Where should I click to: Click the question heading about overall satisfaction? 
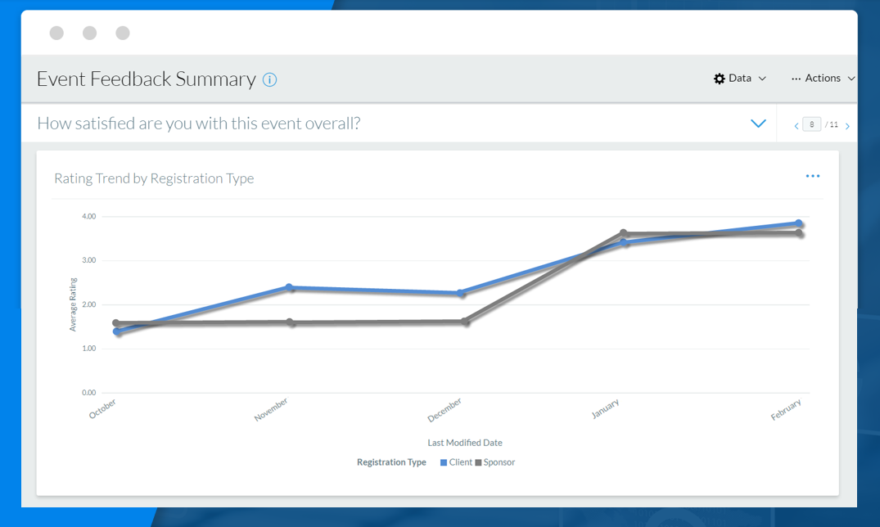199,124
